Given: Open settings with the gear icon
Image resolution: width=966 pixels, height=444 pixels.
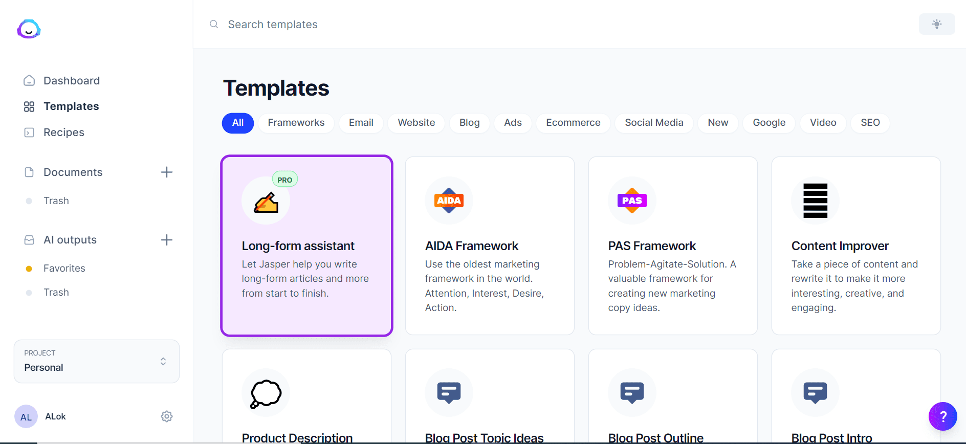Looking at the screenshot, I should [x=167, y=416].
